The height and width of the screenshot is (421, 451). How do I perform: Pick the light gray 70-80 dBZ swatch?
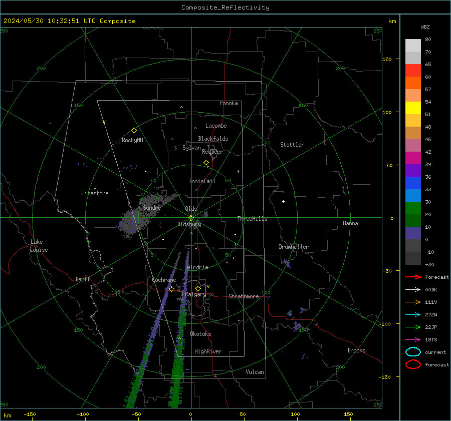pyautogui.click(x=413, y=46)
